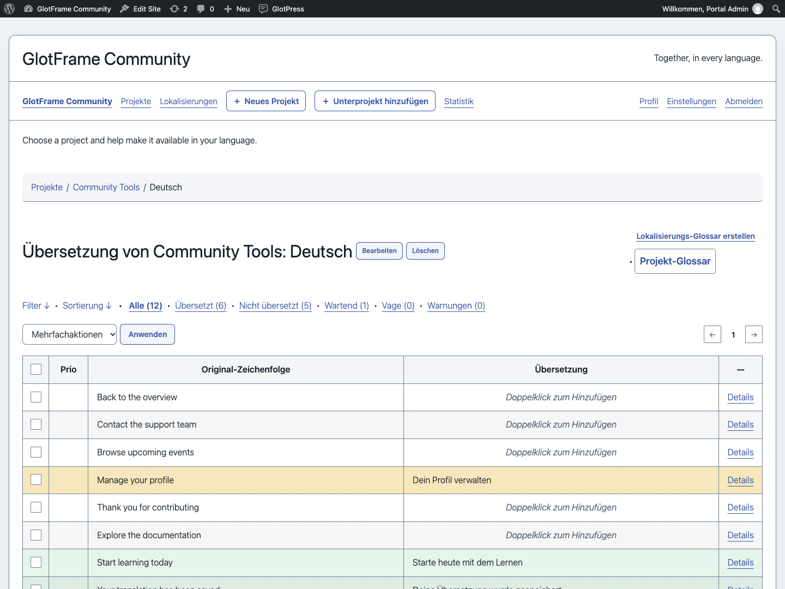Viewport: 785px width, 589px height.
Task: Tick the Browse upcoming events checkbox
Action: pyautogui.click(x=36, y=452)
